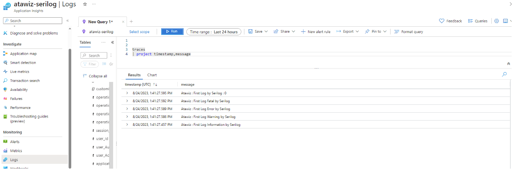Screen dimensions: 515x178
Task: Click the atawiz-serilog scope name
Action: [101, 32]
